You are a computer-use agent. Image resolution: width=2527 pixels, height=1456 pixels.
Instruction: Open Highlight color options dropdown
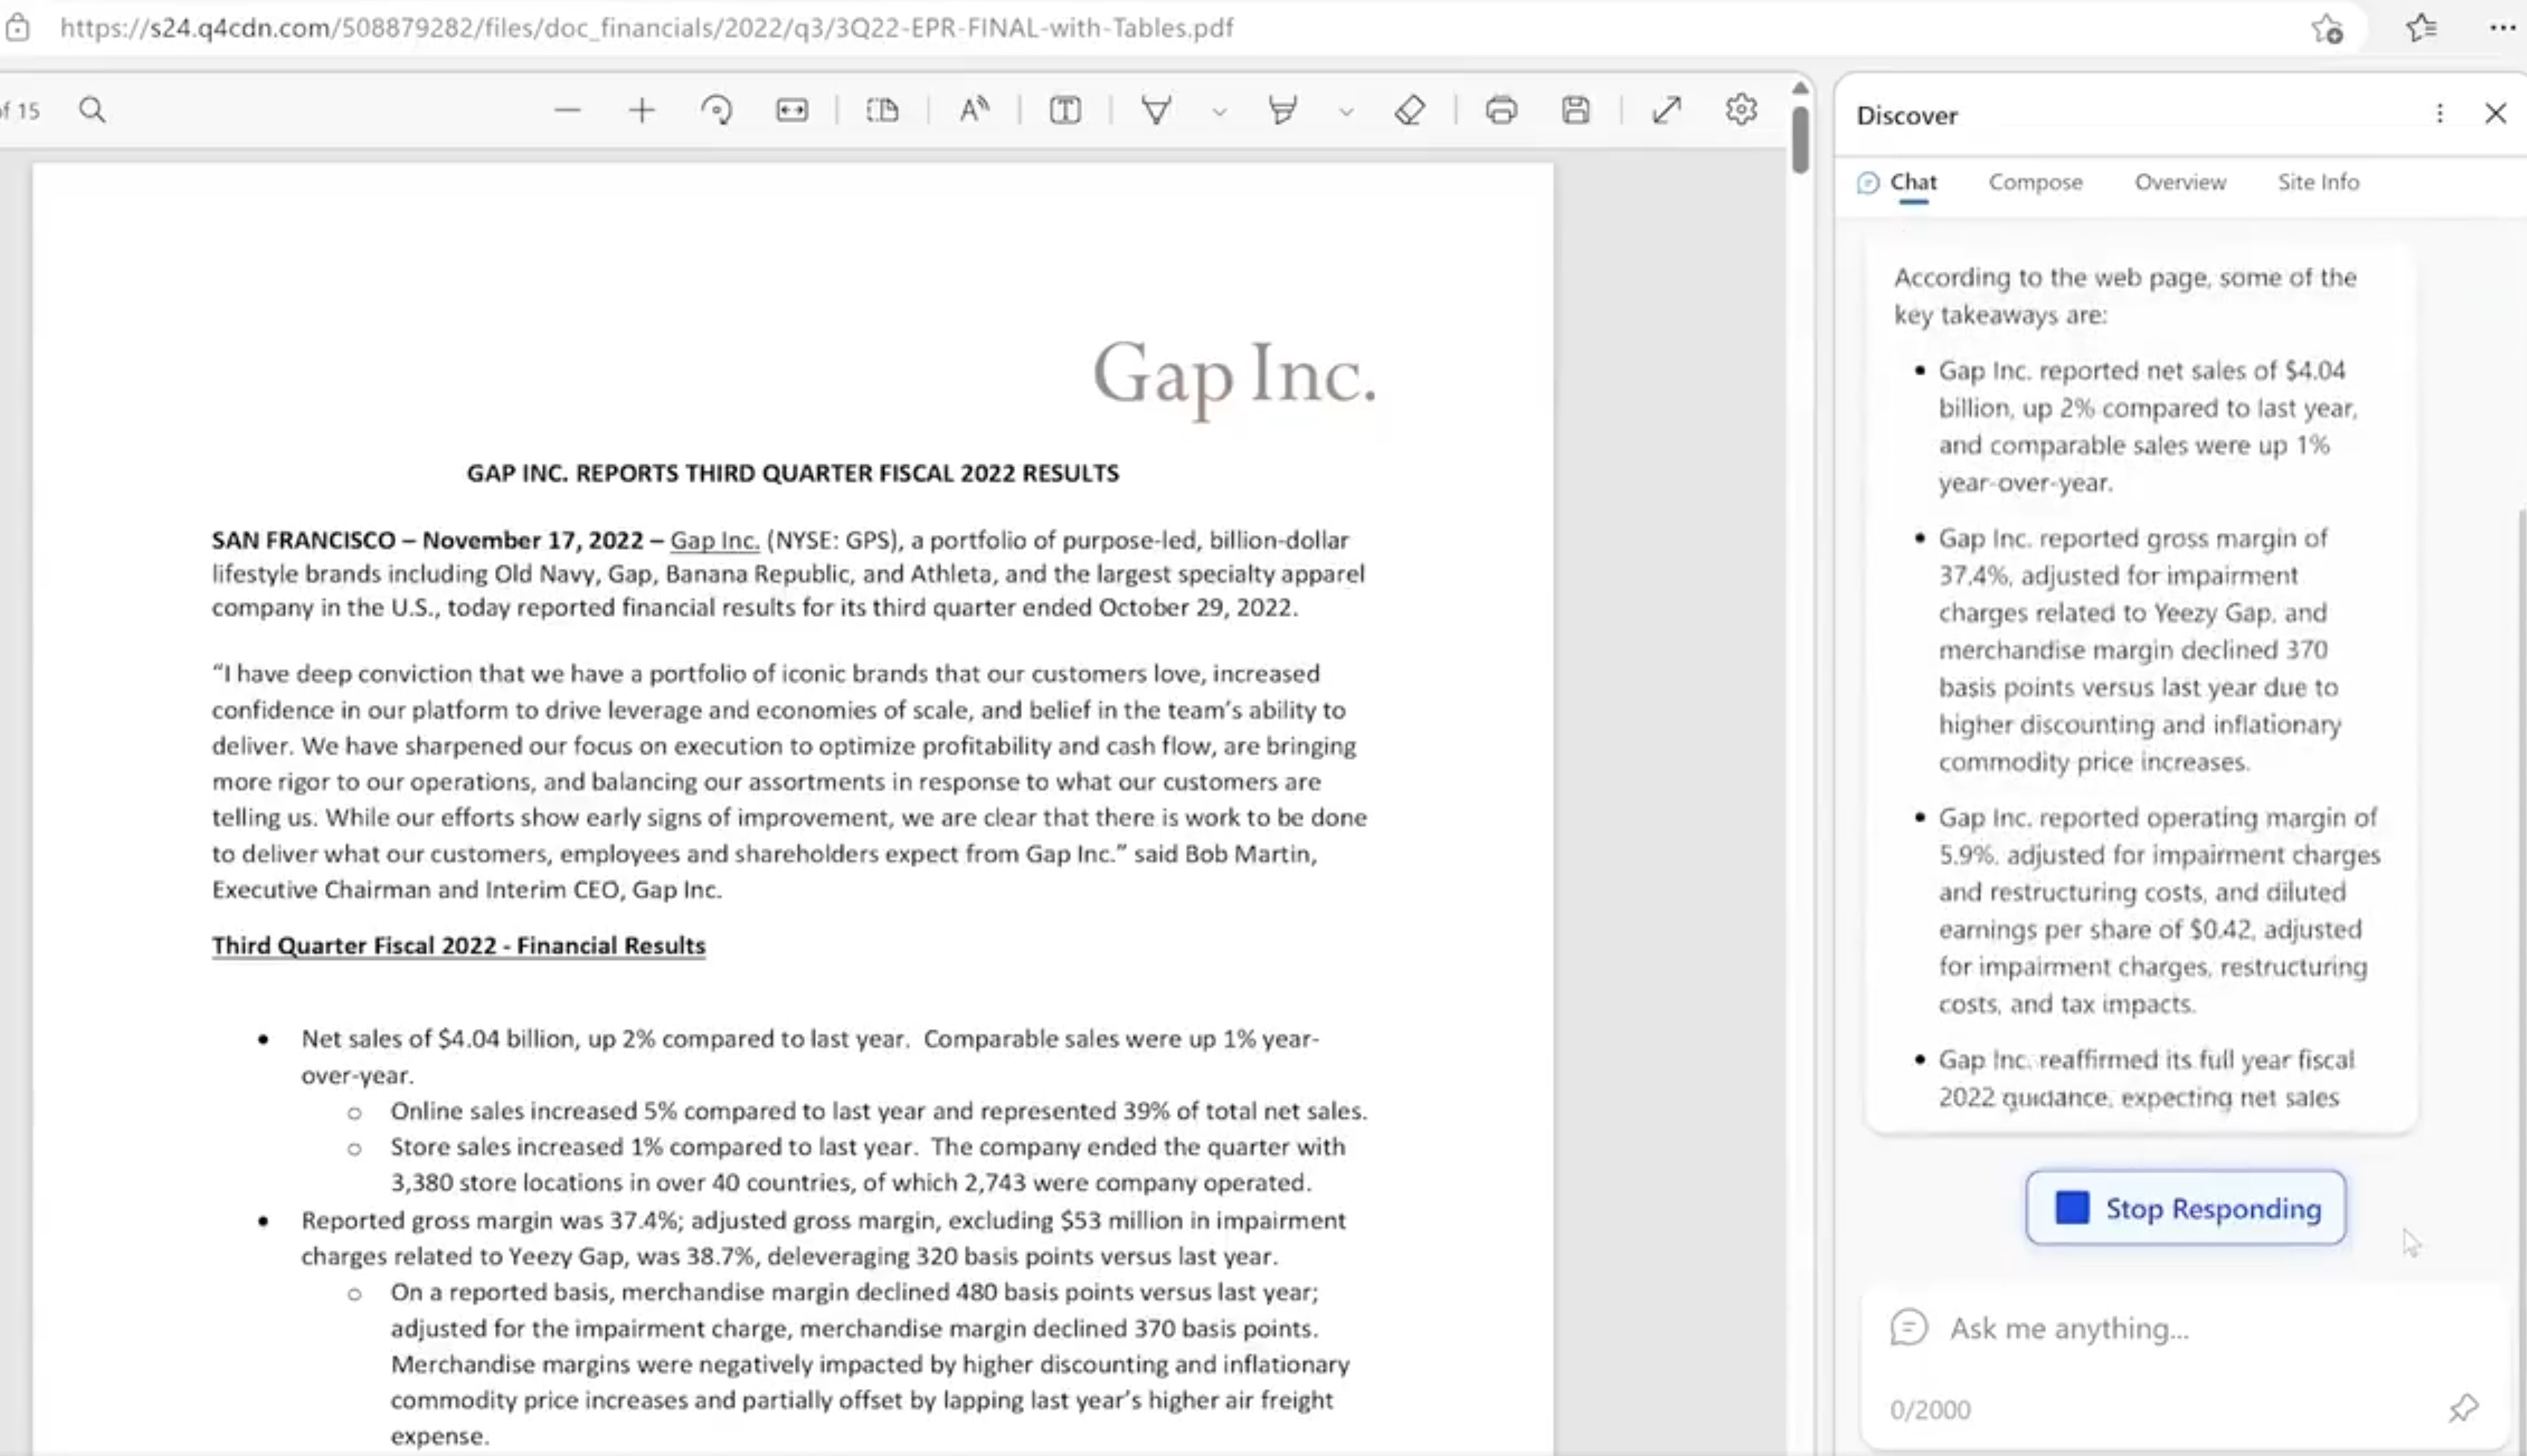point(1346,112)
